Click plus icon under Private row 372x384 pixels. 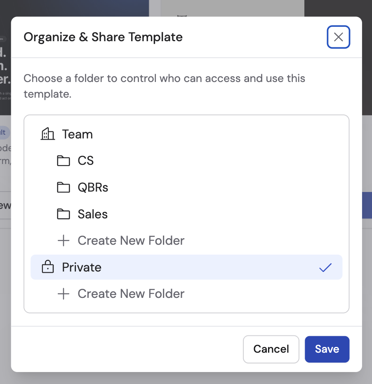[64, 294]
